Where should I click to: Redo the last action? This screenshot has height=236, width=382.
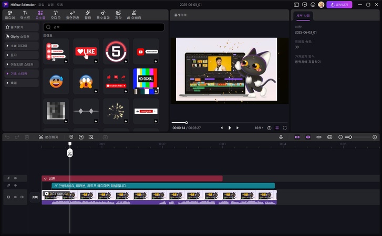(17, 137)
